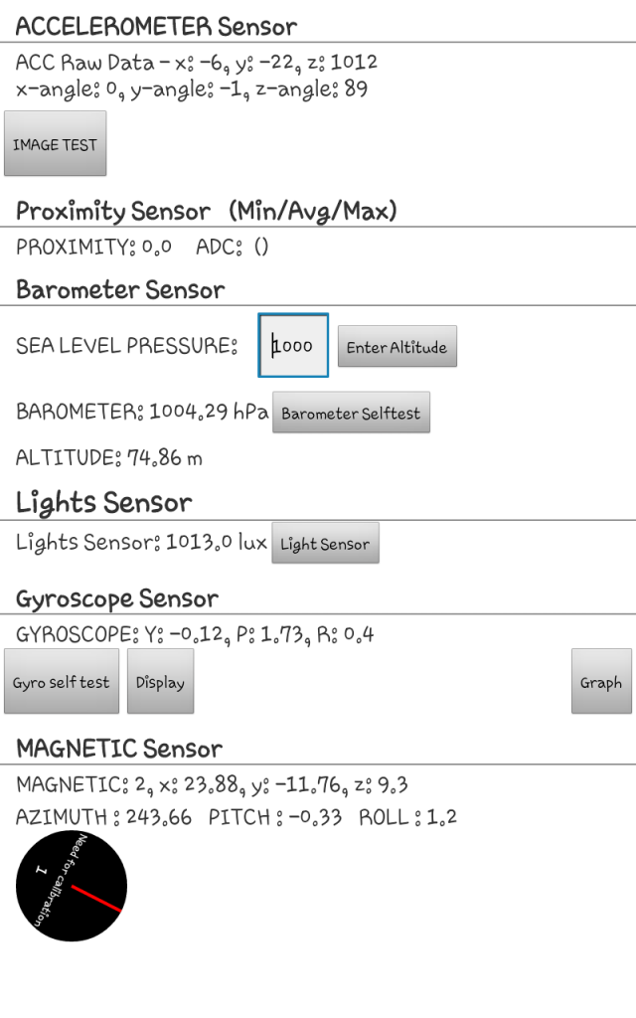Select the Proximity Sensor section heading
This screenshot has width=636, height=1018.
tap(207, 211)
